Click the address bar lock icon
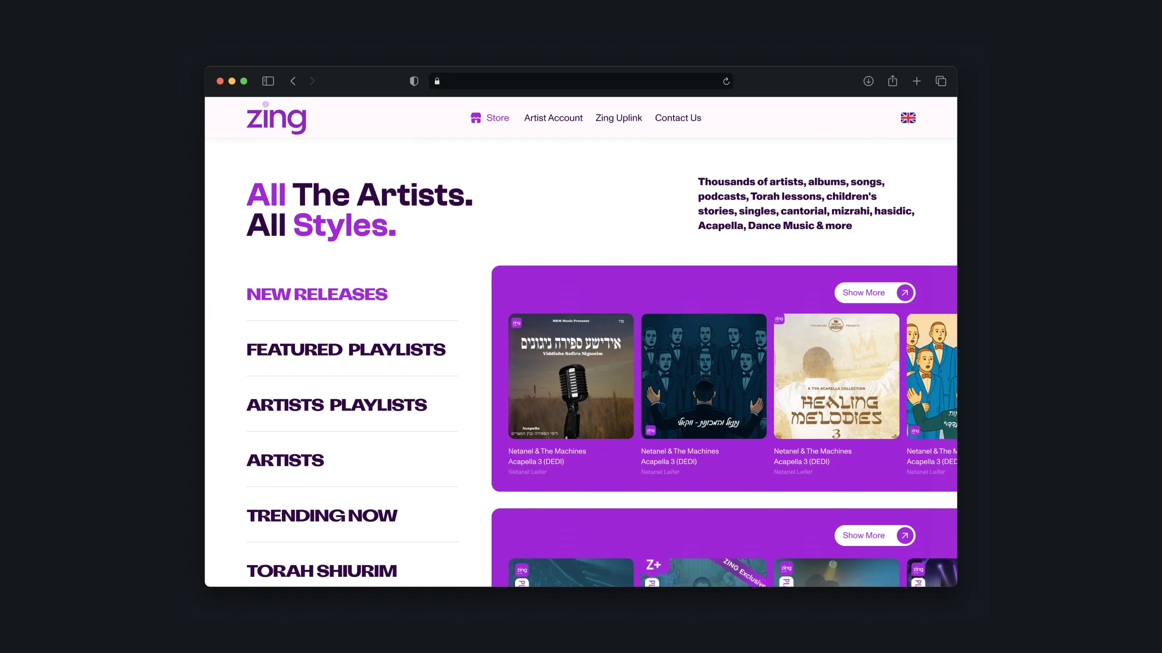The height and width of the screenshot is (653, 1162). tap(437, 81)
